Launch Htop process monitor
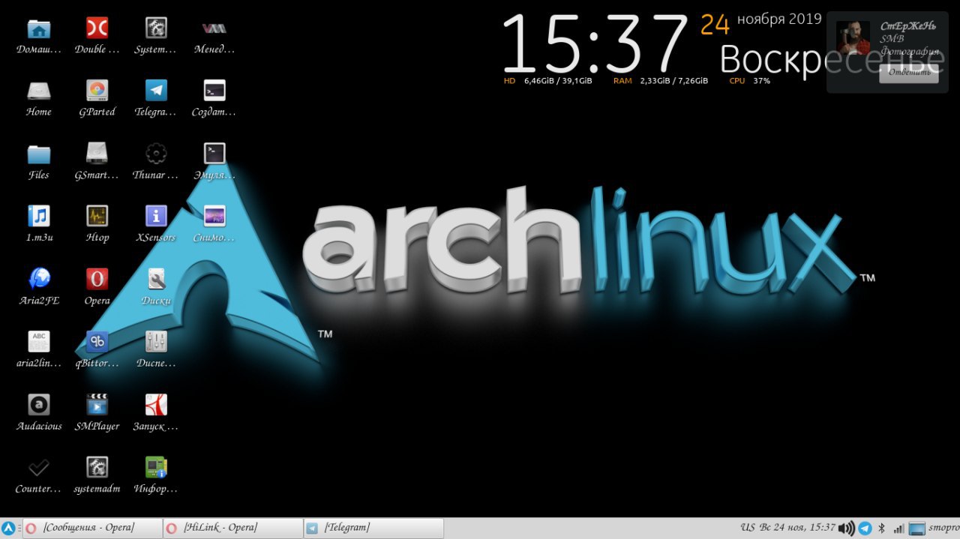 (x=97, y=217)
